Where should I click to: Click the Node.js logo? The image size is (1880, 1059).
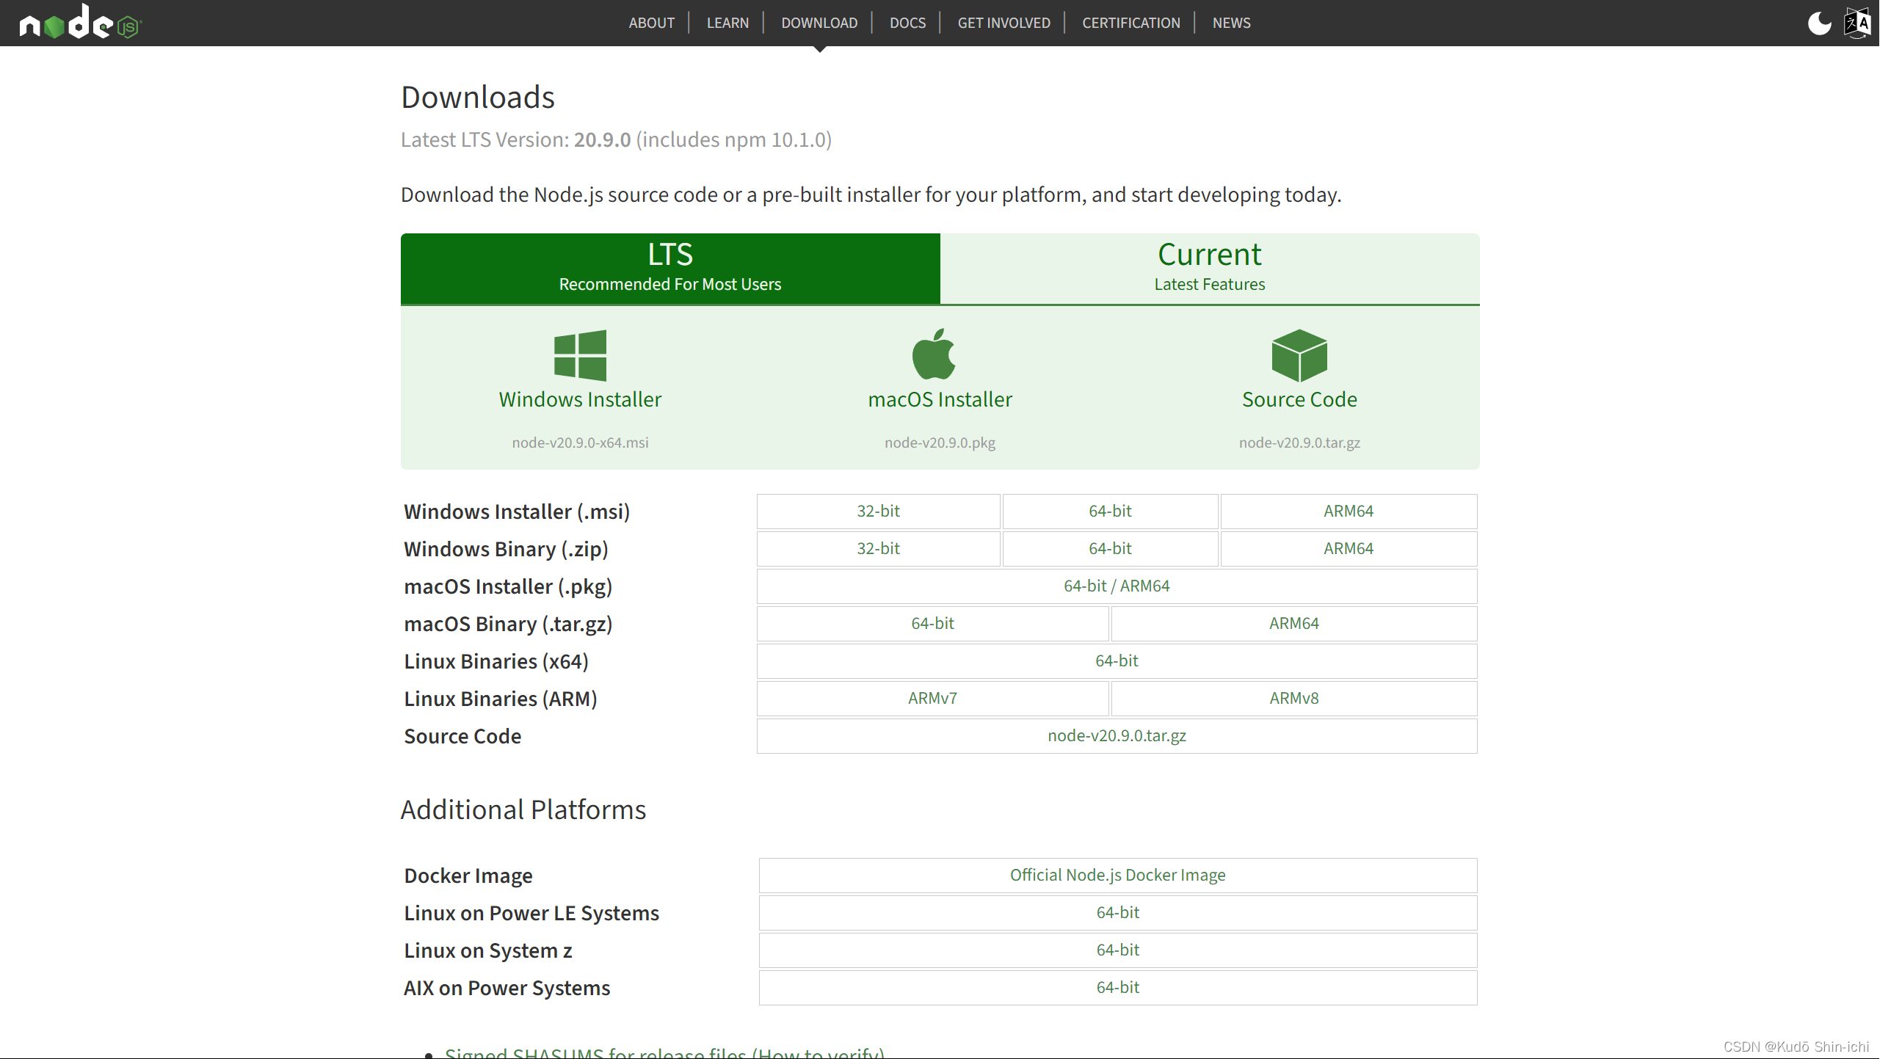(x=79, y=23)
